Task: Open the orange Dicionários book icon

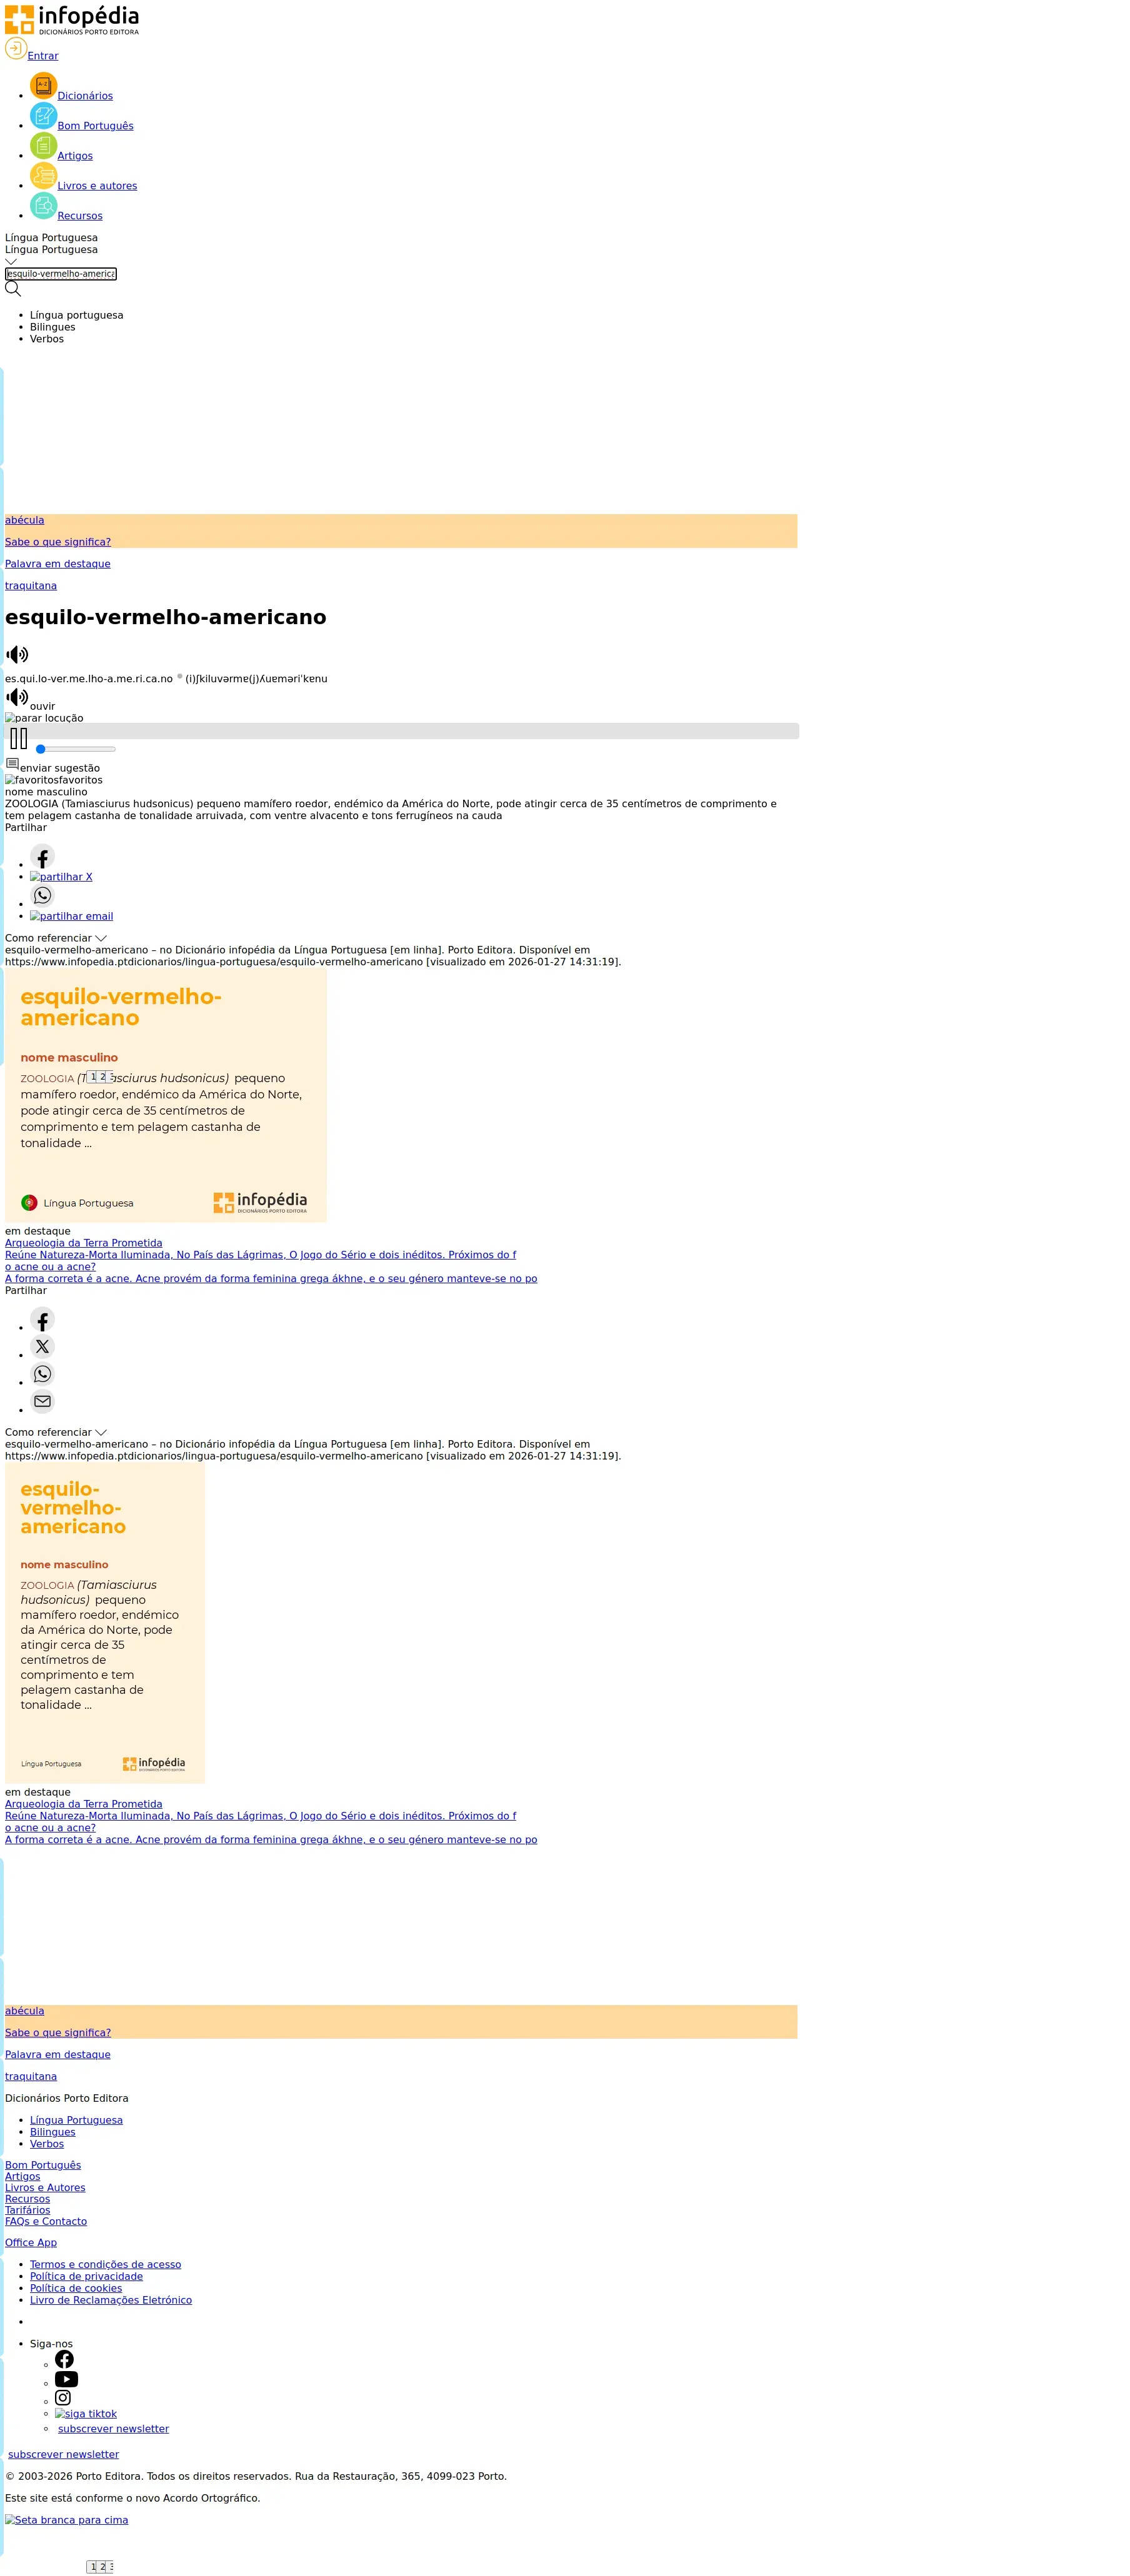Action: coord(43,87)
